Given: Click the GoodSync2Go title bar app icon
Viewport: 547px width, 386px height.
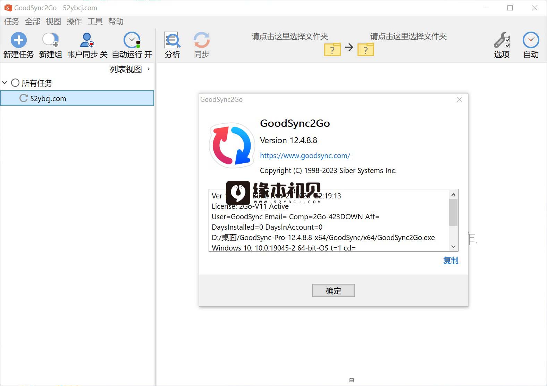Looking at the screenshot, I should pos(8,8).
